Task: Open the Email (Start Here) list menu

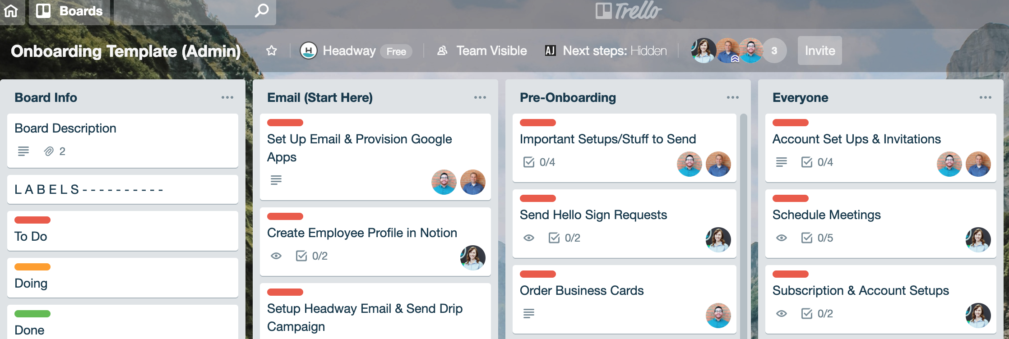Action: click(x=481, y=97)
